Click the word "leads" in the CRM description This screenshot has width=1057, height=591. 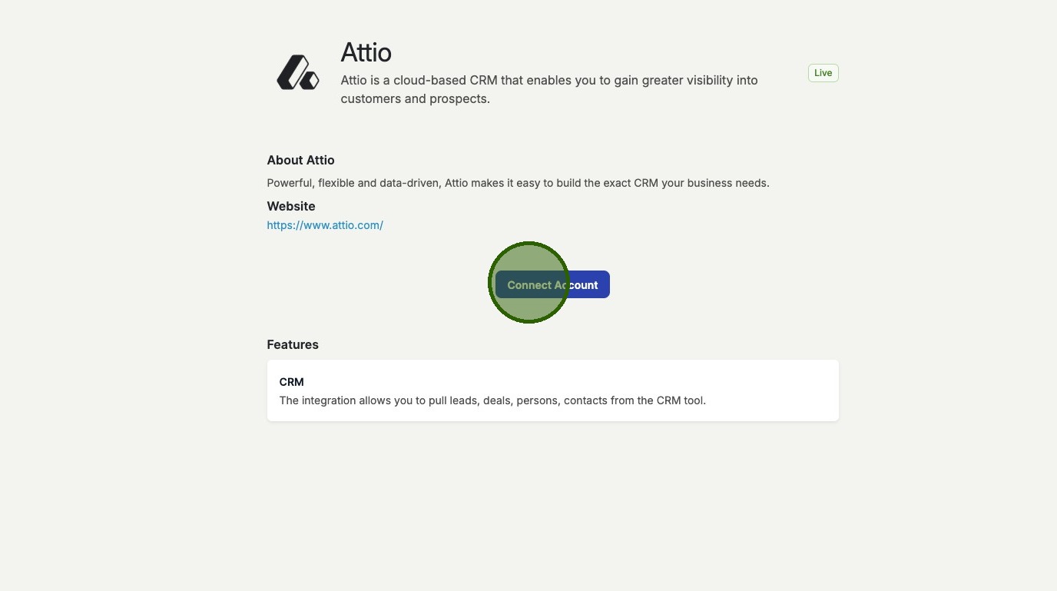tap(463, 400)
